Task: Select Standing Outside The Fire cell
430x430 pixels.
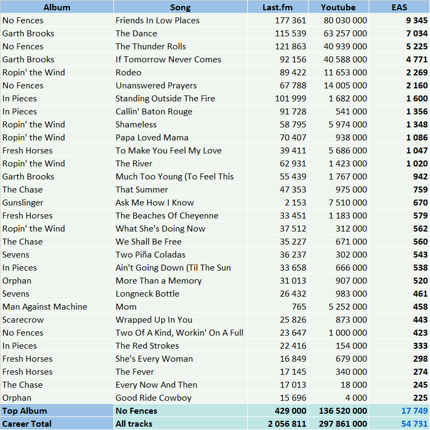Action: click(x=181, y=99)
